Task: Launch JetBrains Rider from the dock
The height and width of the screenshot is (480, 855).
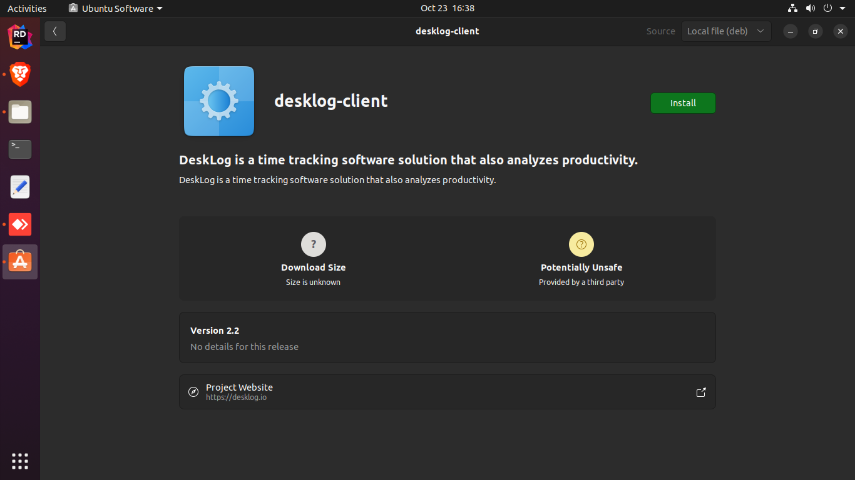Action: click(20, 37)
